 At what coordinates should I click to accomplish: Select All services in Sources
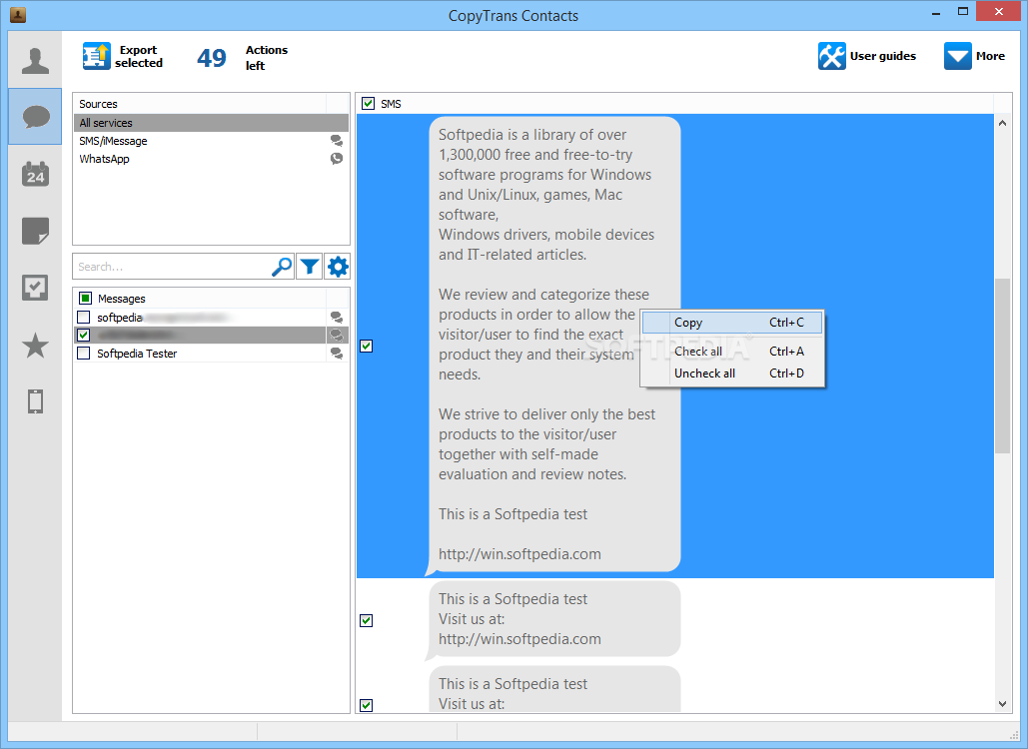click(211, 123)
